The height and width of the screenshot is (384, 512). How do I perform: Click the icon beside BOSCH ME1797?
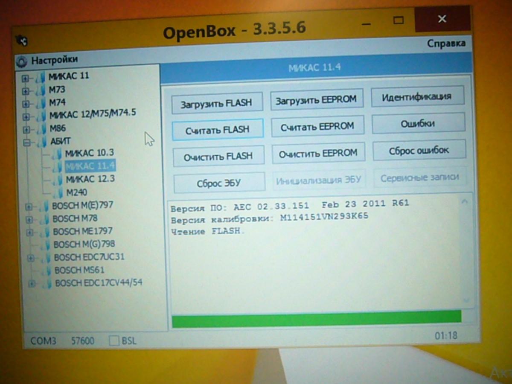point(45,232)
